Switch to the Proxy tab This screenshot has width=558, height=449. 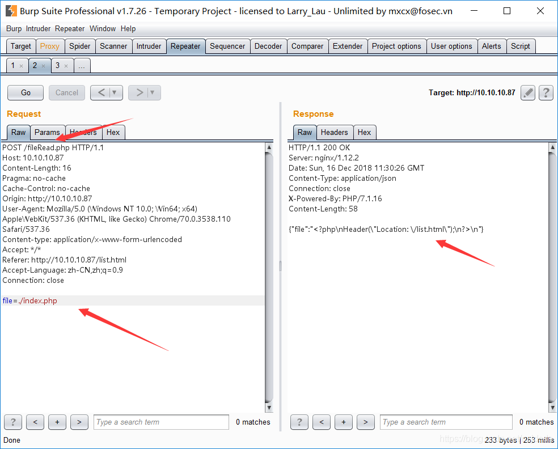pos(50,46)
